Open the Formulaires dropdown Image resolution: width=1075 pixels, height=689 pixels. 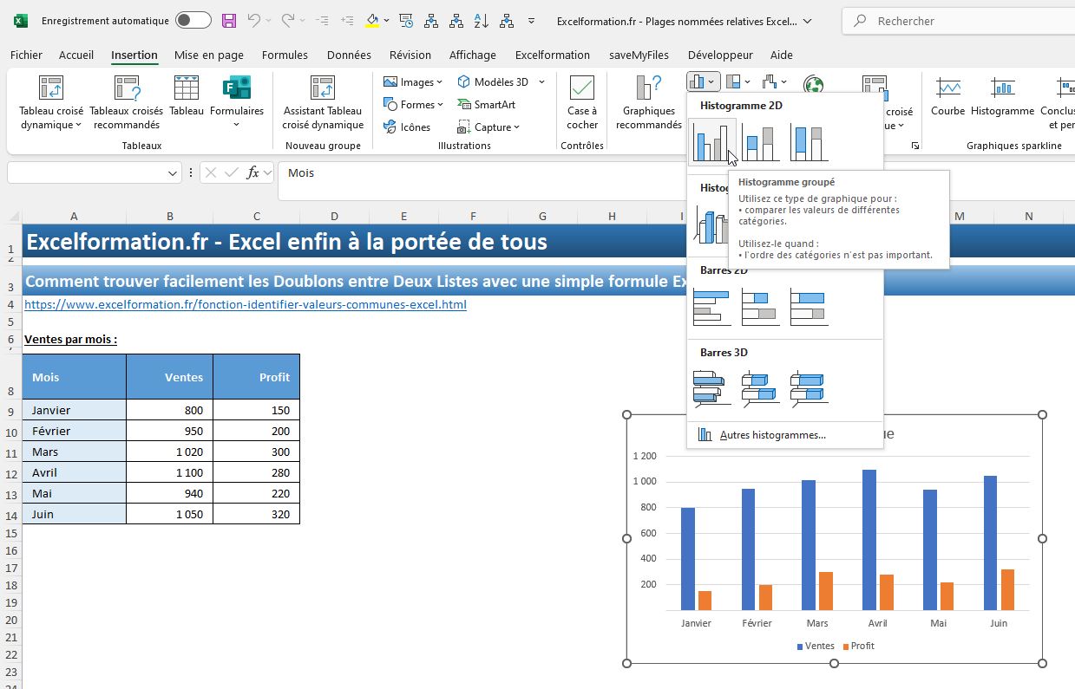237,102
